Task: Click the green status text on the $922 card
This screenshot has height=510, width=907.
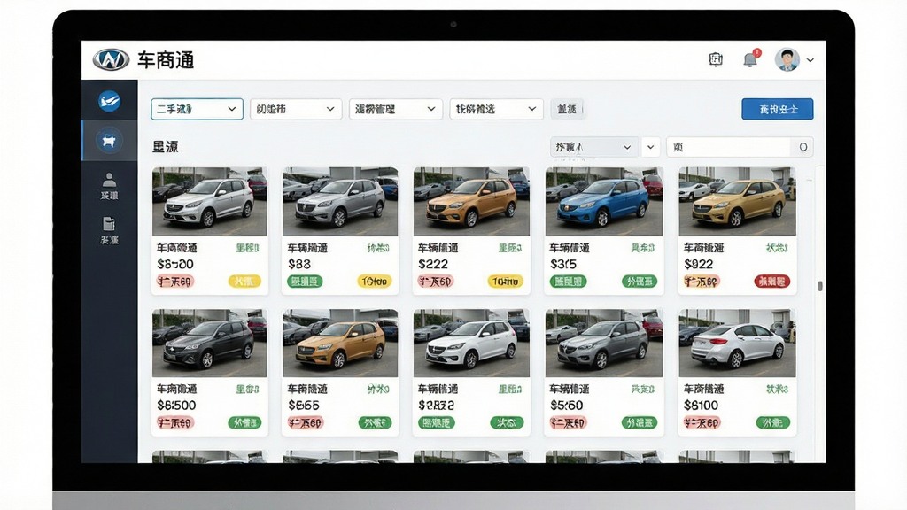Action: click(777, 248)
